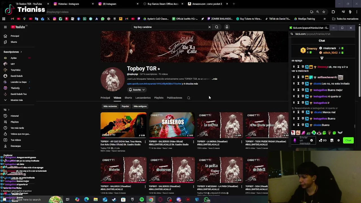This screenshot has width=361, height=203.
Task: Open Epic Games from the taskbar
Action: click(x=132, y=200)
